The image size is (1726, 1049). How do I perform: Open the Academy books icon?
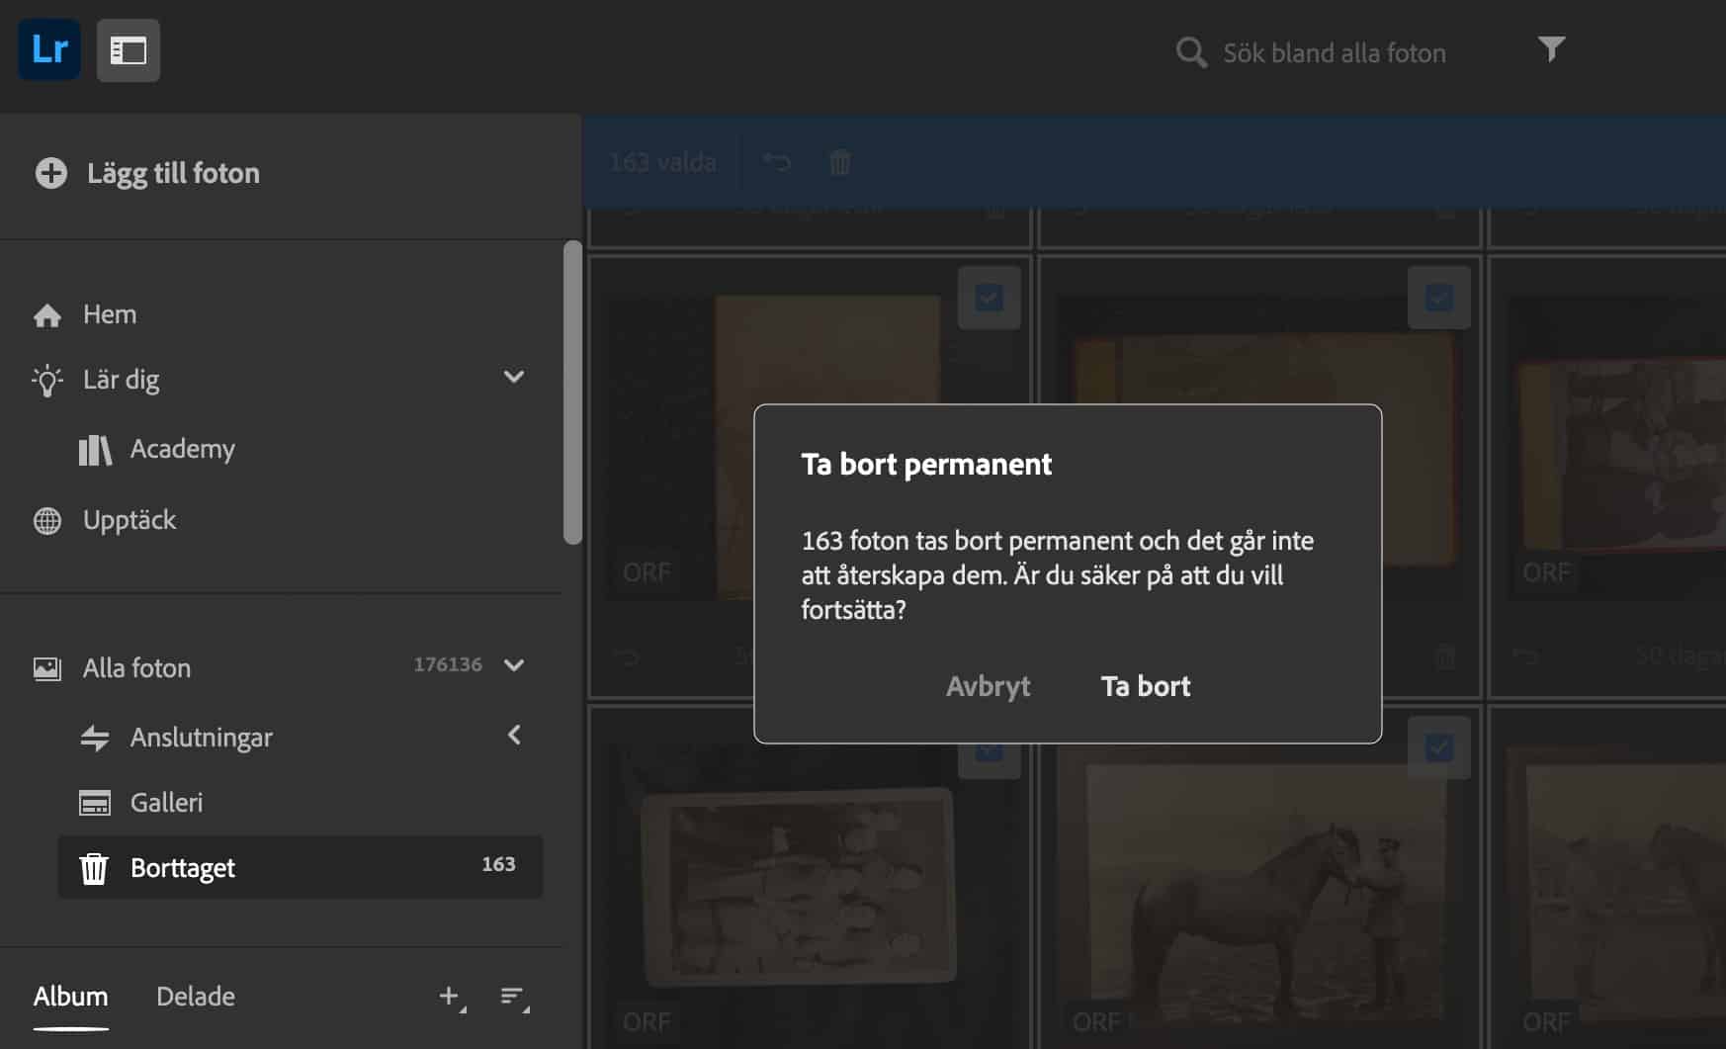click(x=95, y=450)
